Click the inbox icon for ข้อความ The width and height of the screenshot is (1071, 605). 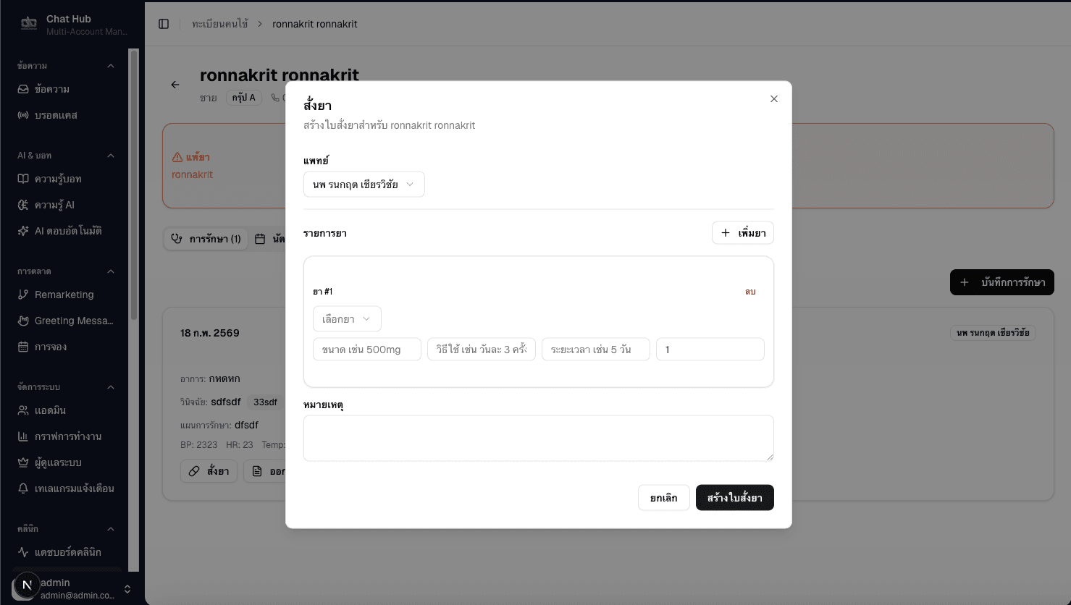(x=23, y=89)
